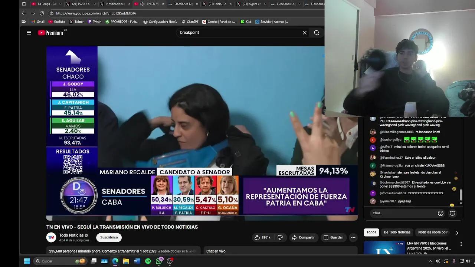Open the Todo Noticias channel name
Viewport: 475px width, 267px height.
(x=71, y=235)
